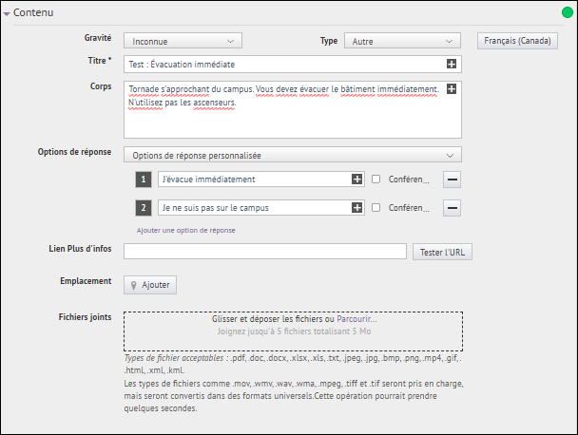Enable Conférence checkbox for option 2
The height and width of the screenshot is (435, 578).
376,208
